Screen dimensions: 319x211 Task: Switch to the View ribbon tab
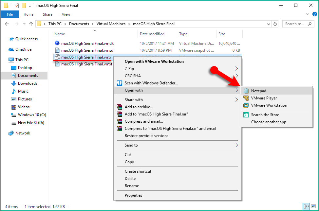click(66, 14)
